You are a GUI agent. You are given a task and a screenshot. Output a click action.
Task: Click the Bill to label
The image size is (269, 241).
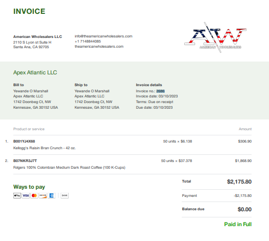(x=18, y=85)
